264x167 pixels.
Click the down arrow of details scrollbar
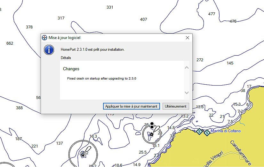pos(187,93)
